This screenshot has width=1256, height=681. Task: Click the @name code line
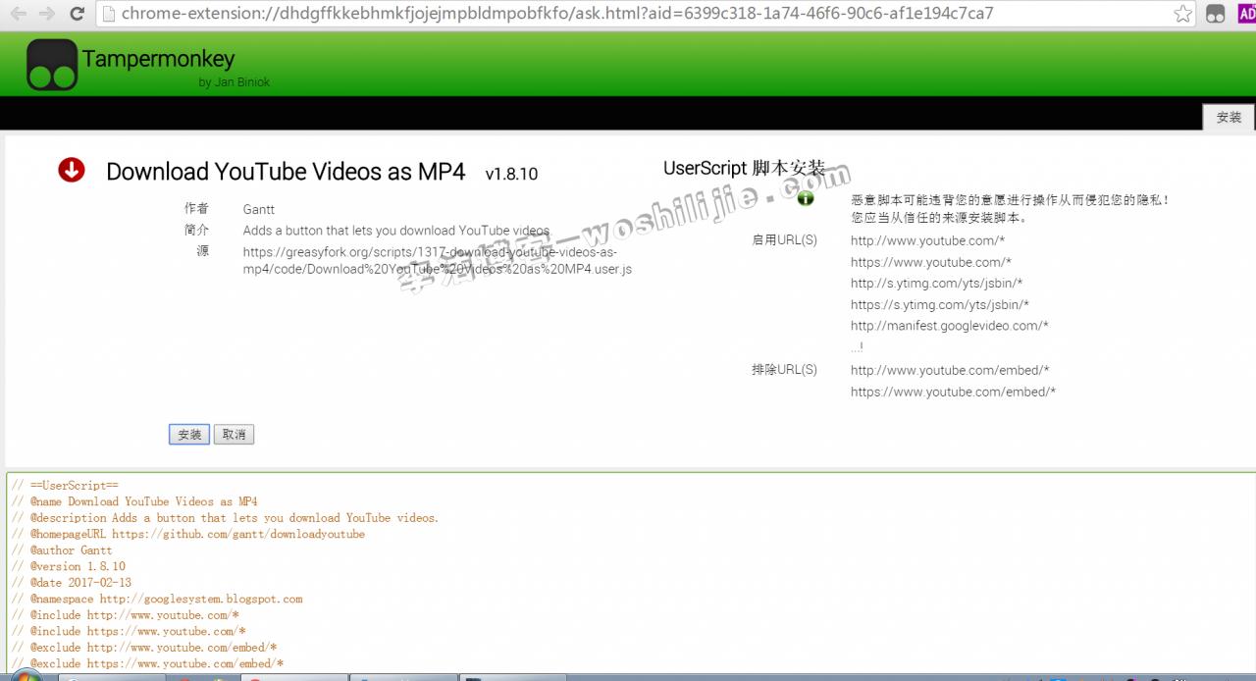(134, 501)
